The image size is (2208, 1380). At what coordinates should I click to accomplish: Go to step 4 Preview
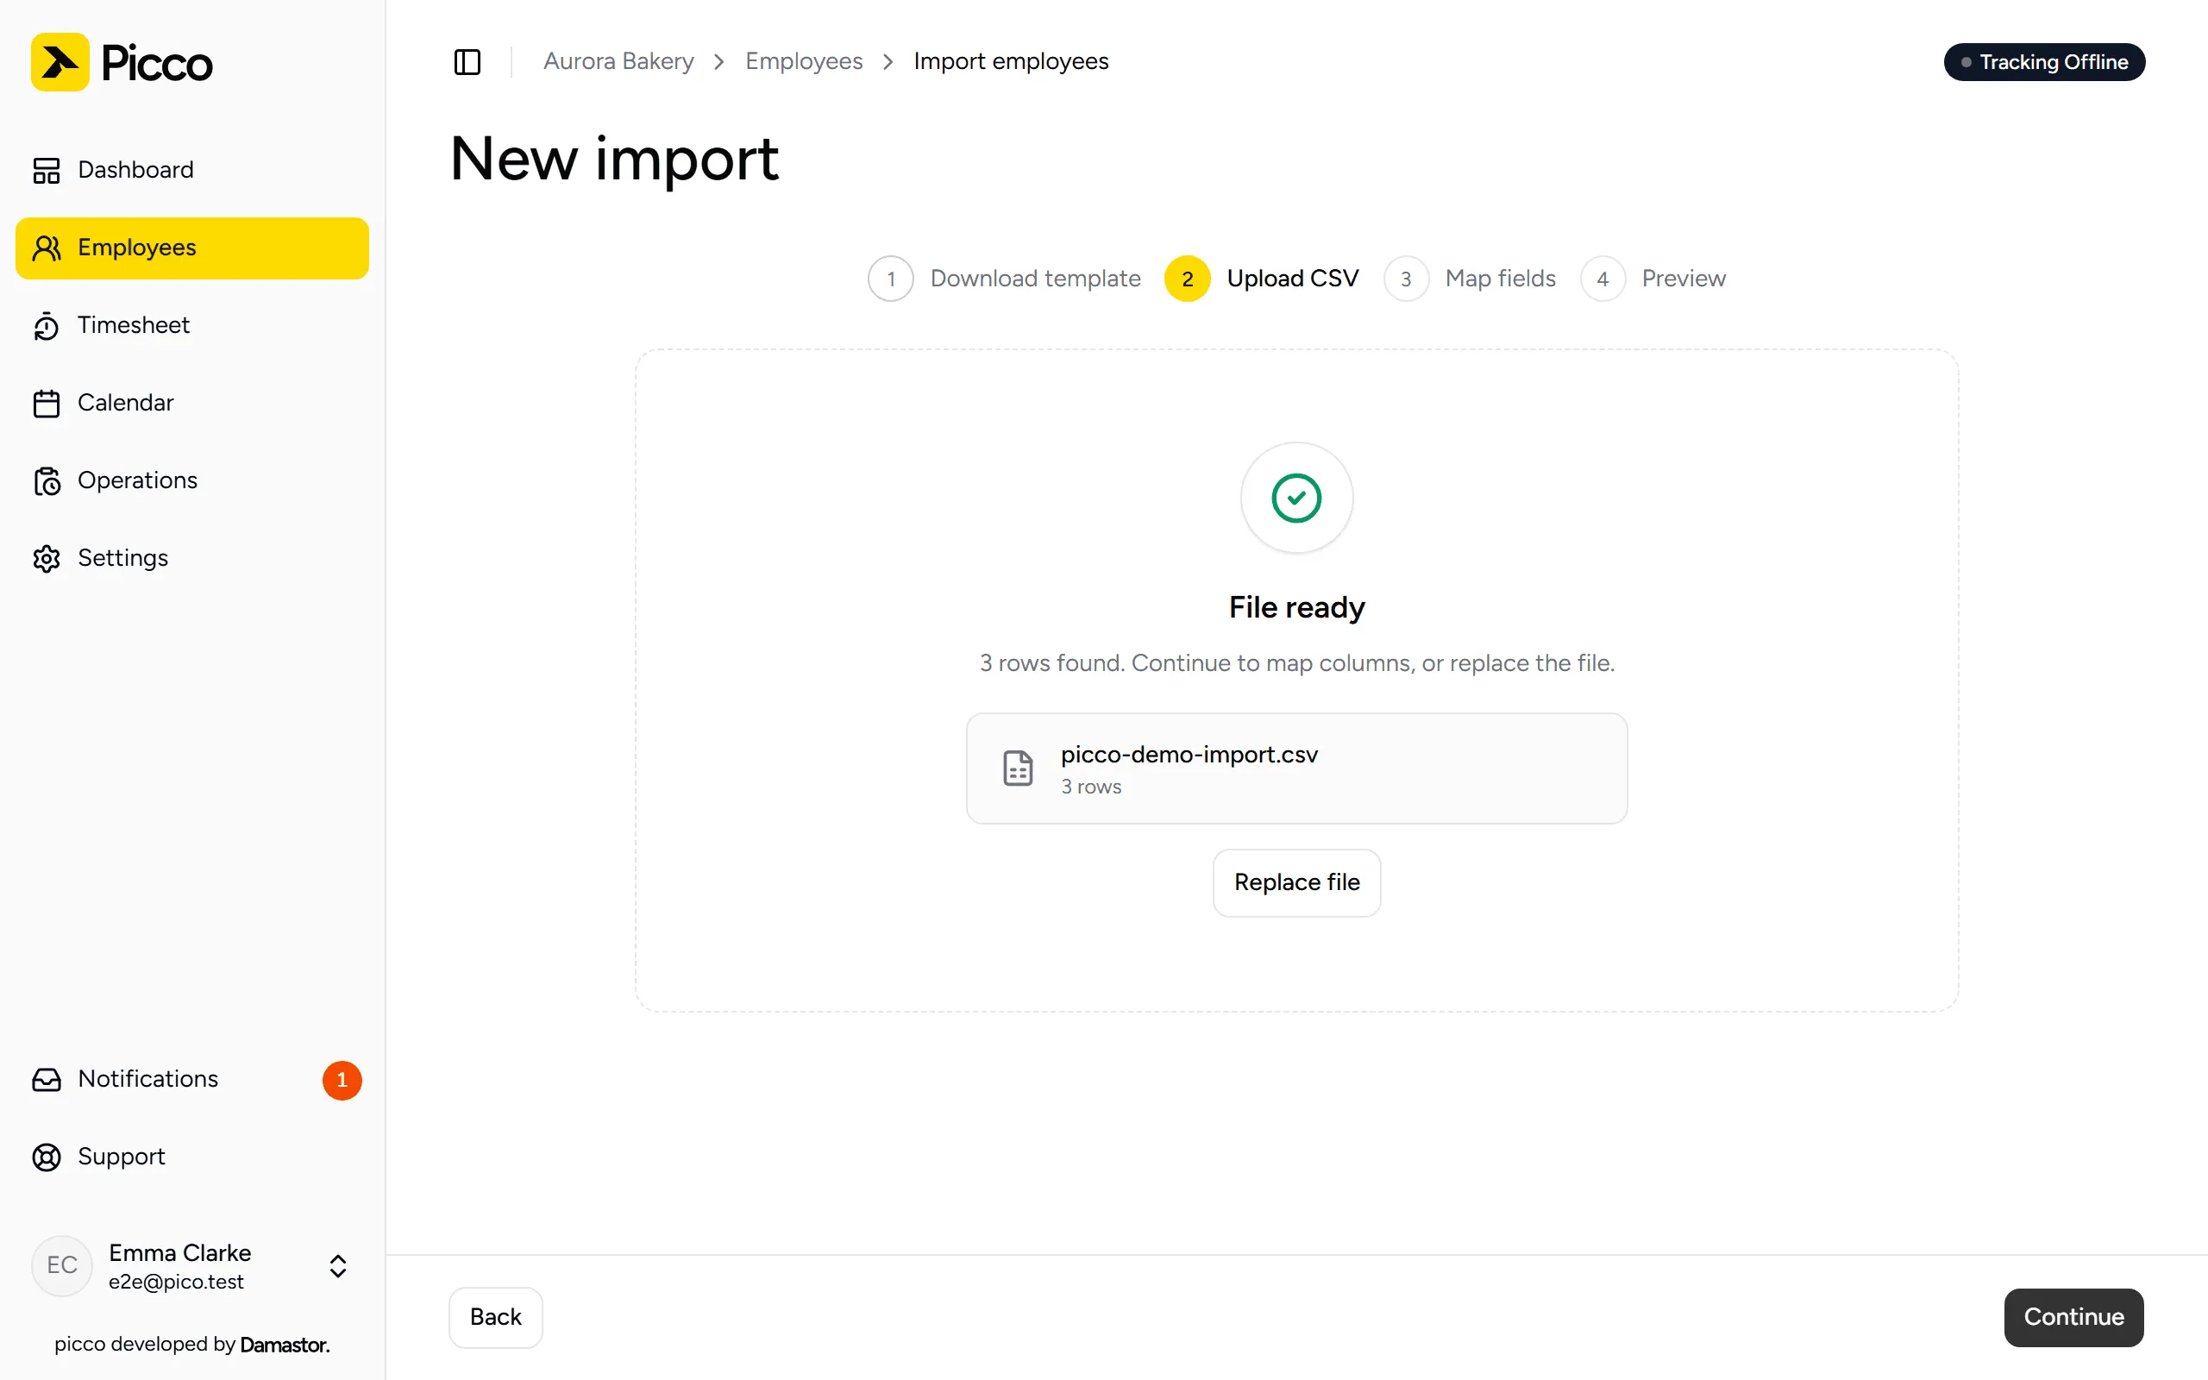(1653, 279)
